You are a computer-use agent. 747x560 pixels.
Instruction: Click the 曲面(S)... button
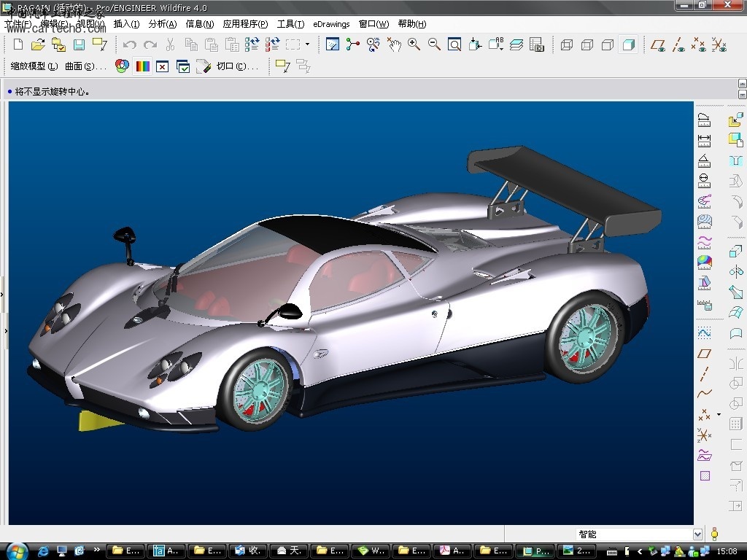(86, 66)
